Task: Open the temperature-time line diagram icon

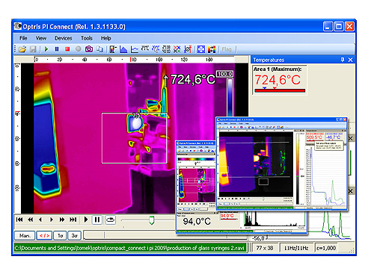Action: pos(135,49)
